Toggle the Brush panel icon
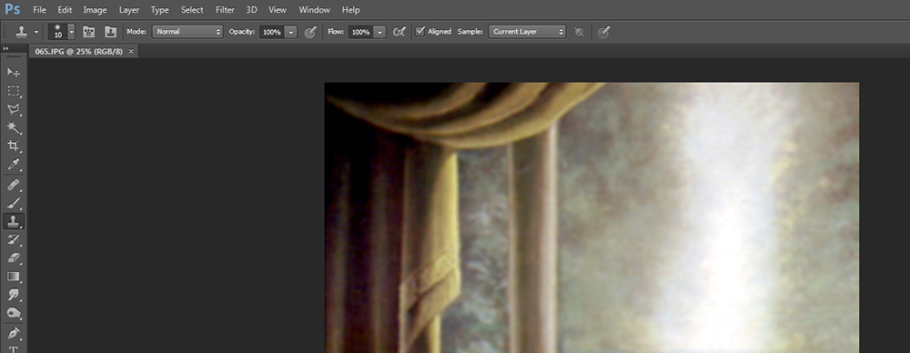Image resolution: width=910 pixels, height=353 pixels. [x=89, y=32]
